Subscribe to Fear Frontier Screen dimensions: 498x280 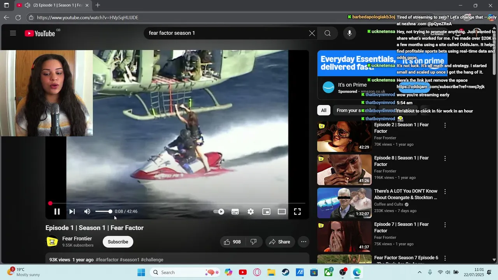118,242
